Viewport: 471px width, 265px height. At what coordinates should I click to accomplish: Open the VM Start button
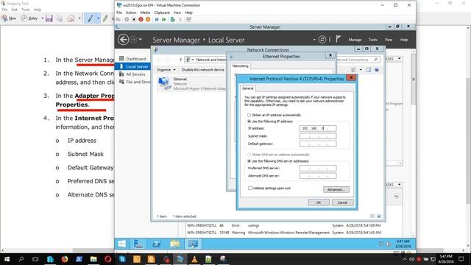pyautogui.click(x=122, y=244)
